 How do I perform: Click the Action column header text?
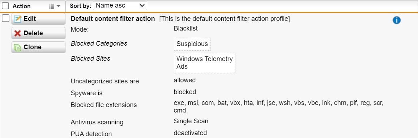(22, 6)
